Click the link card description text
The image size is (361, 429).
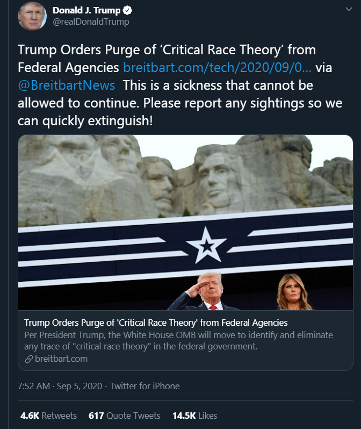178,341
